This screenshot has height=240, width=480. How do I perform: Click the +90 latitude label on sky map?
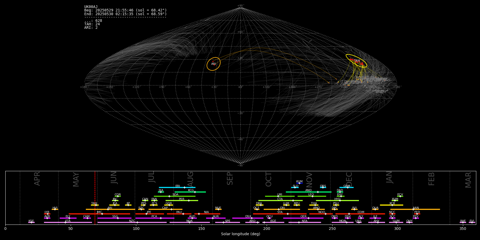[x=240, y=6]
